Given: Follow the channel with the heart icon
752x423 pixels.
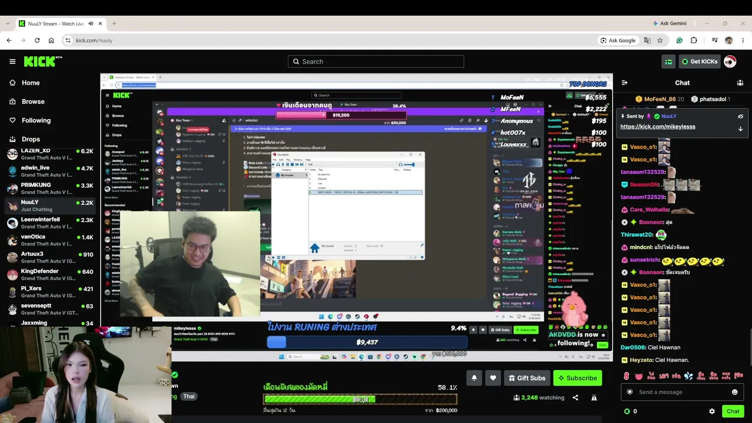Looking at the screenshot, I should pos(493,378).
